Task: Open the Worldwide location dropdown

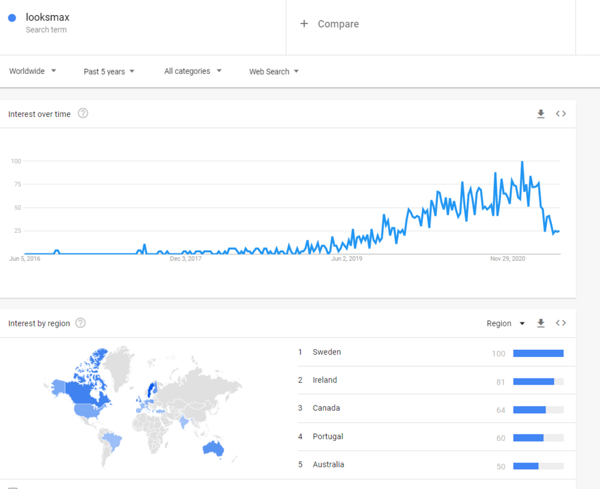Action: pos(33,71)
